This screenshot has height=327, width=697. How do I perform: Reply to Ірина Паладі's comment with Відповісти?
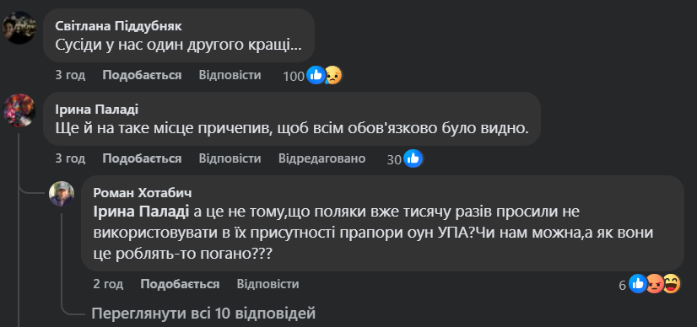pyautogui.click(x=230, y=158)
